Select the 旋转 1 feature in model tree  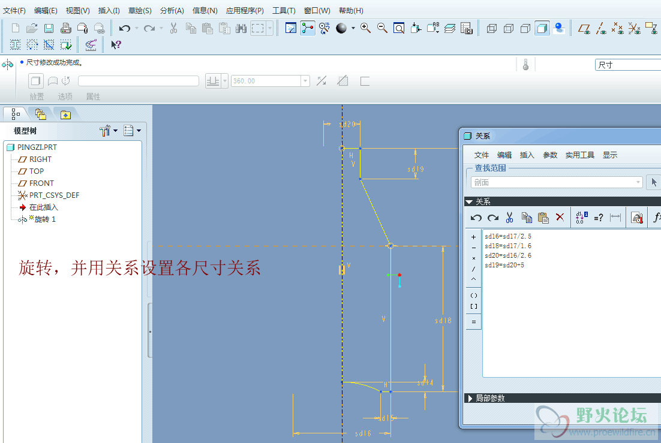[x=44, y=219]
